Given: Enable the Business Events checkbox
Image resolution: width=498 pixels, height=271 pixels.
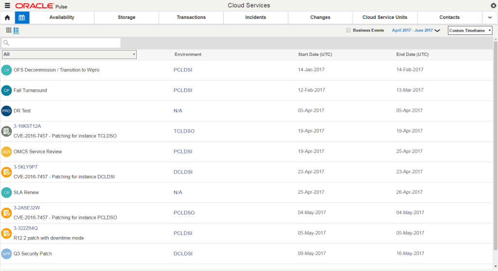Looking at the screenshot, I should tap(348, 31).
